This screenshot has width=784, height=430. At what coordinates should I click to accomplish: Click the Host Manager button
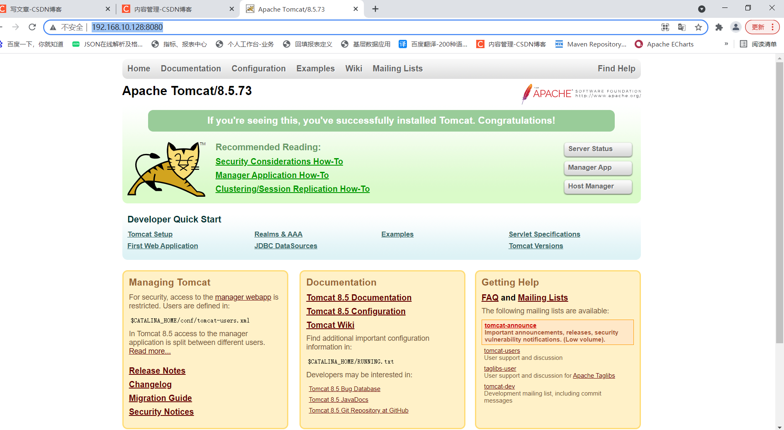[x=598, y=186]
